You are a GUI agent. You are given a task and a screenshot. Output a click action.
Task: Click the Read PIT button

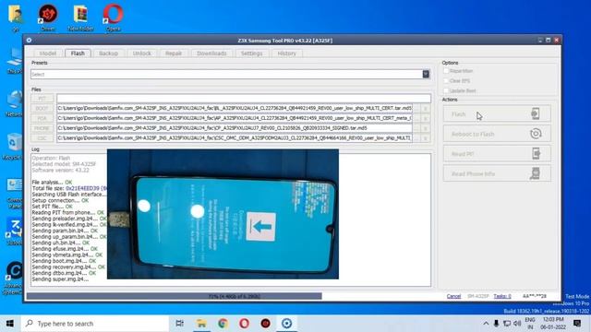click(x=497, y=154)
